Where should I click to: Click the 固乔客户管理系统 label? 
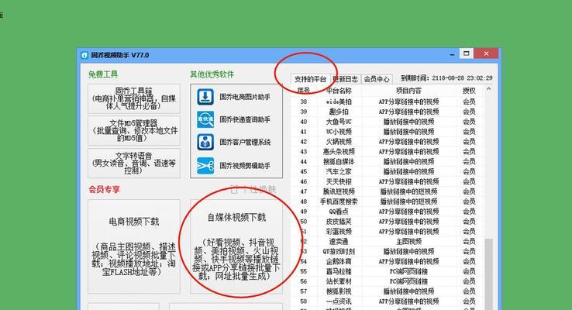pyautogui.click(x=245, y=143)
